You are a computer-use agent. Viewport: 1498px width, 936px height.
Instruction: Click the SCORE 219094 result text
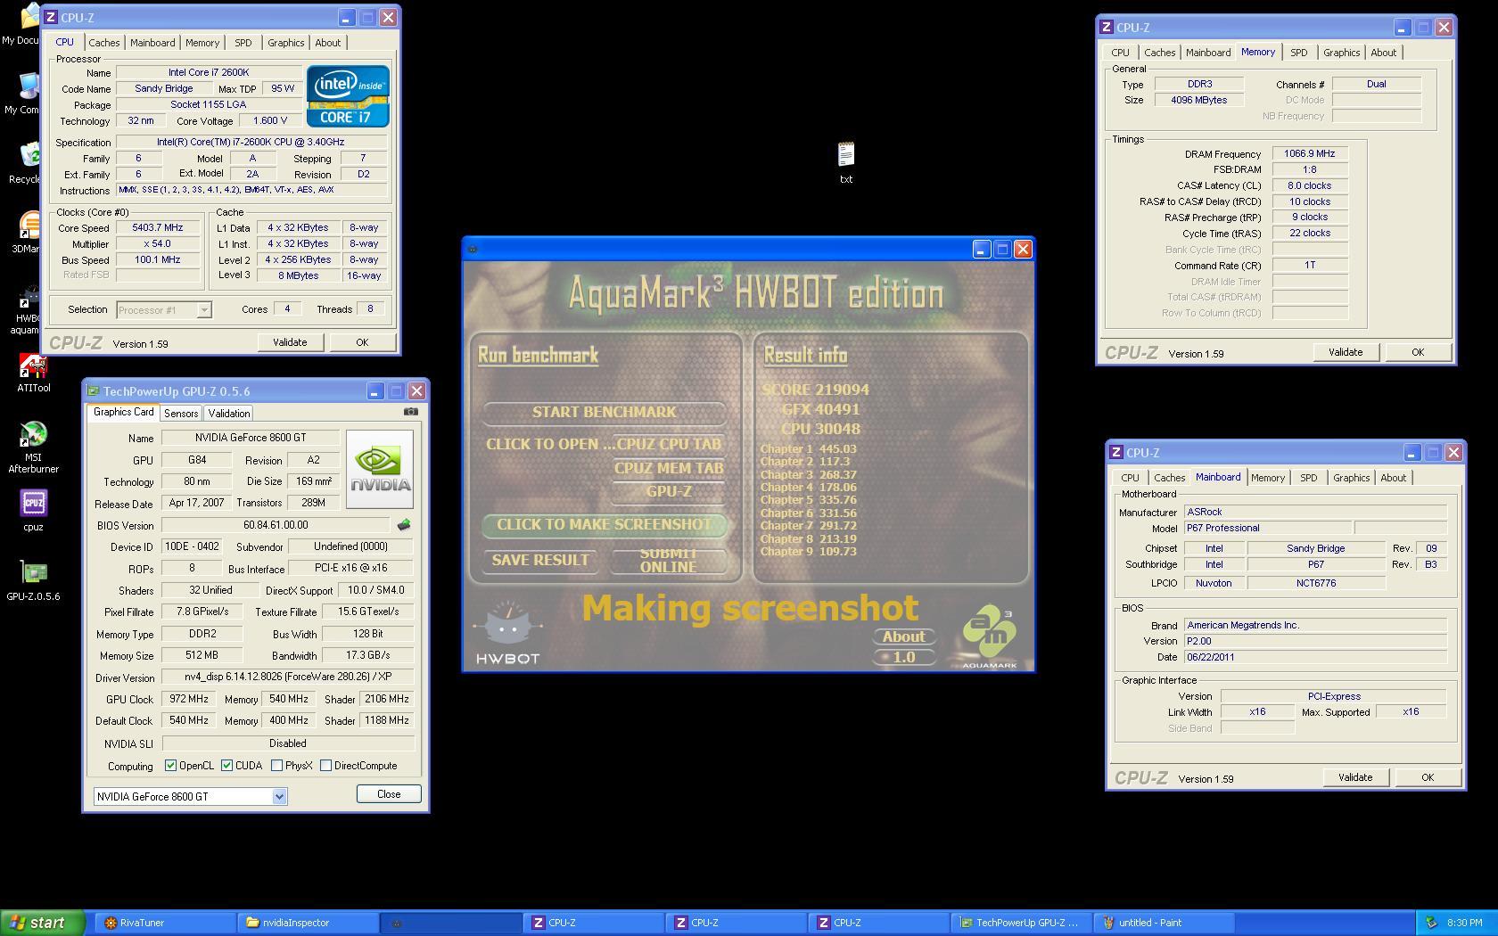pos(815,390)
